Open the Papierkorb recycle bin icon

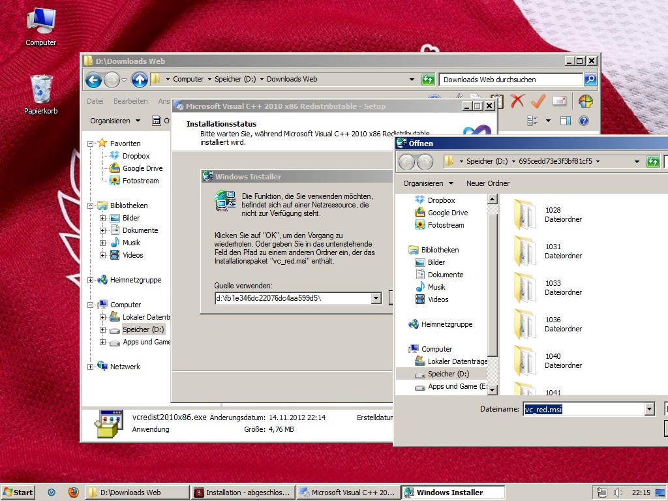41,95
